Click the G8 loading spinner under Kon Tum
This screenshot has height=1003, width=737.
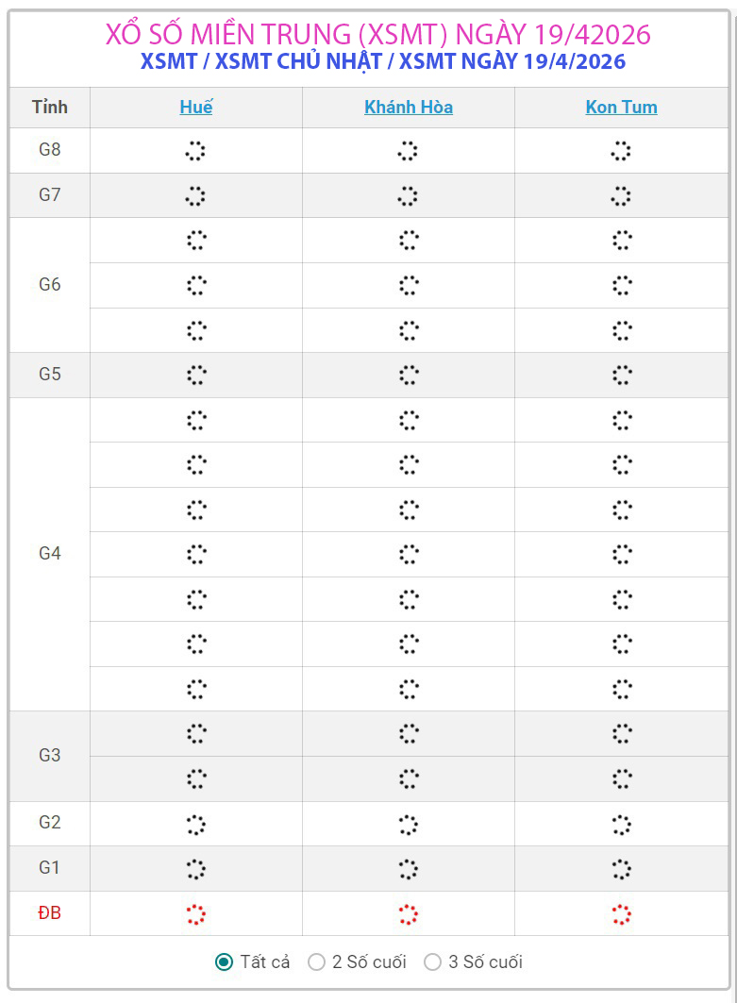(620, 151)
